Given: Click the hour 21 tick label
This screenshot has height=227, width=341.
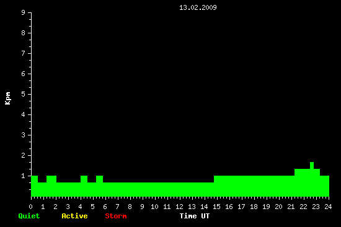Looking at the screenshot, I should tap(291, 207).
